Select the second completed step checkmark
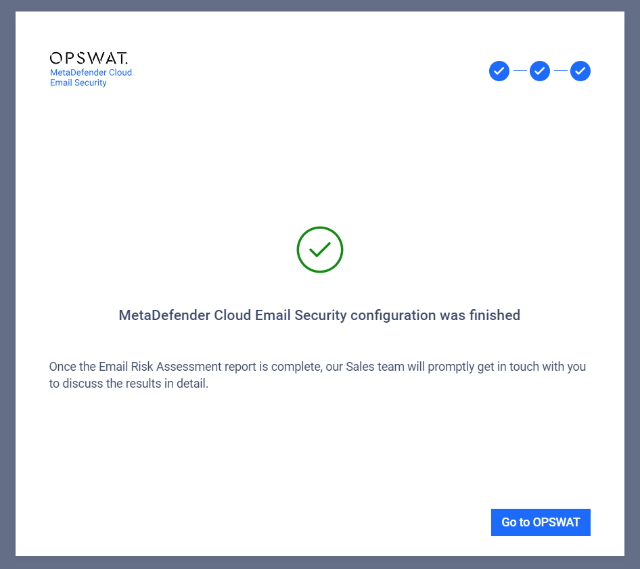 (x=540, y=71)
